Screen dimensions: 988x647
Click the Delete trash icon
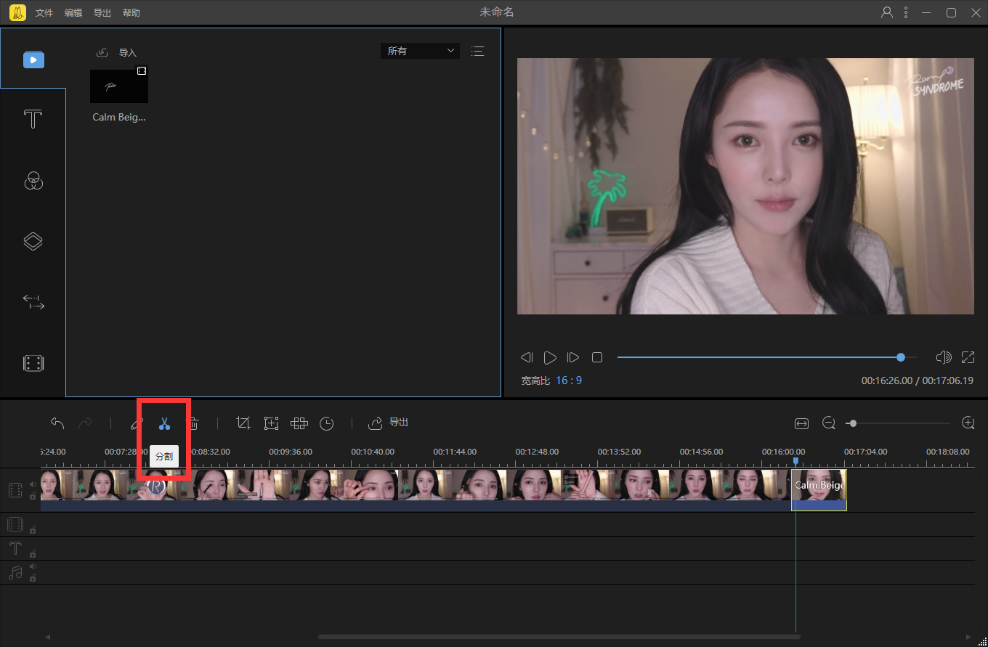(193, 423)
